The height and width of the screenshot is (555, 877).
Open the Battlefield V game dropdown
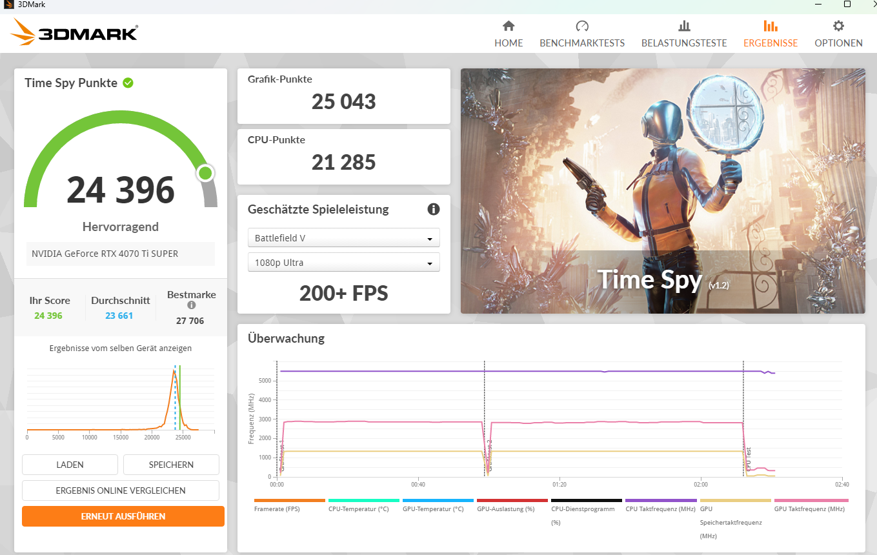[x=344, y=238]
